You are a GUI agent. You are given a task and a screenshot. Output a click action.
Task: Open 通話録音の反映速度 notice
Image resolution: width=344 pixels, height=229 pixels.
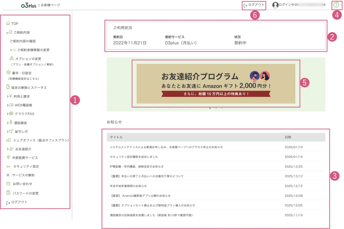(x=152, y=215)
